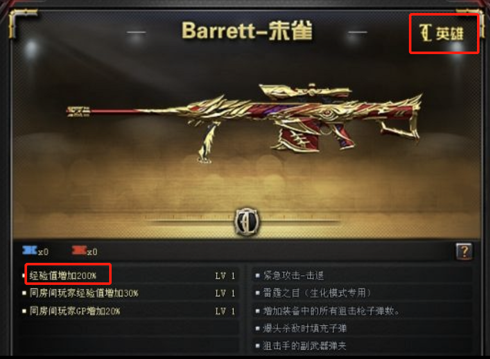Click the 英雄 hero-grade badge
The height and width of the screenshot is (359, 490).
(441, 33)
